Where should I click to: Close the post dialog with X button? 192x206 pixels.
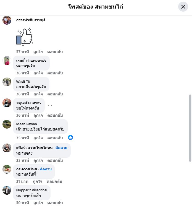tap(183, 7)
